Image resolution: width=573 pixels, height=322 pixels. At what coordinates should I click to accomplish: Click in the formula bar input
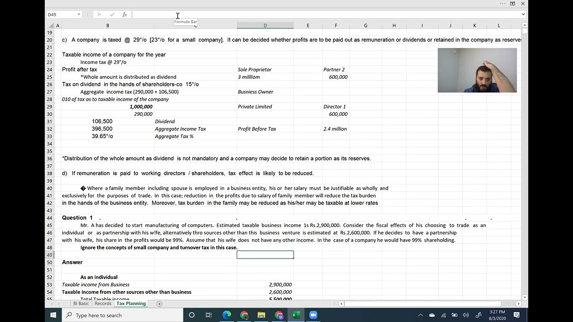click(x=326, y=14)
